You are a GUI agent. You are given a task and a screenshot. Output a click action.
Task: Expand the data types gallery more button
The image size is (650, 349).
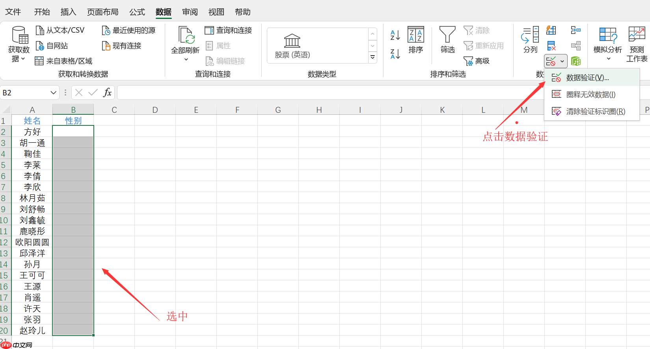click(x=372, y=58)
